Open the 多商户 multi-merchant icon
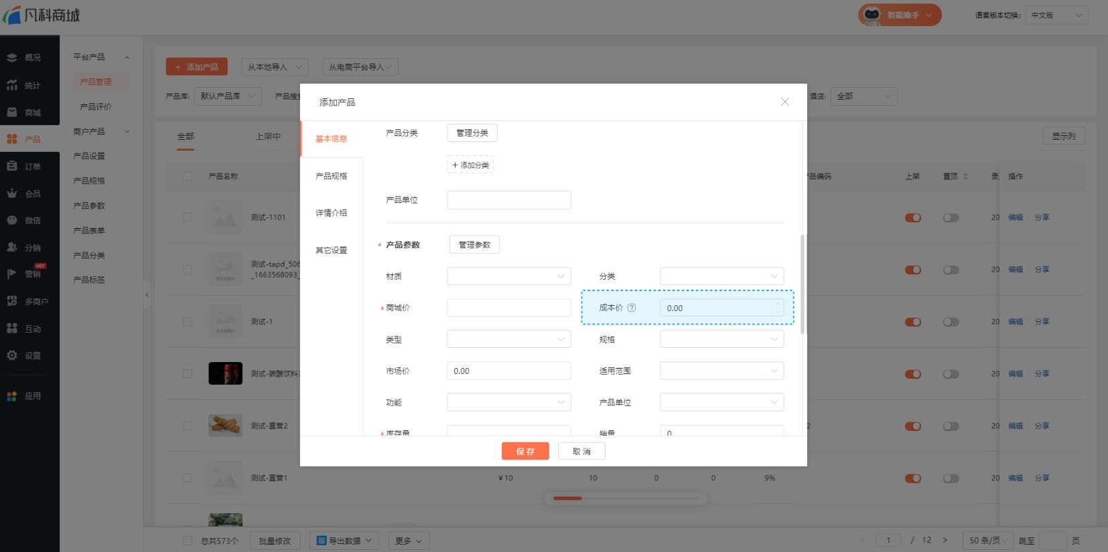This screenshot has height=552, width=1108. click(x=12, y=301)
